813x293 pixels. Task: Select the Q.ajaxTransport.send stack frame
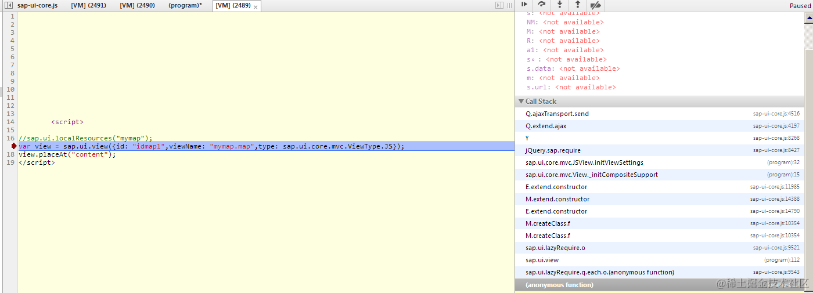(660, 114)
